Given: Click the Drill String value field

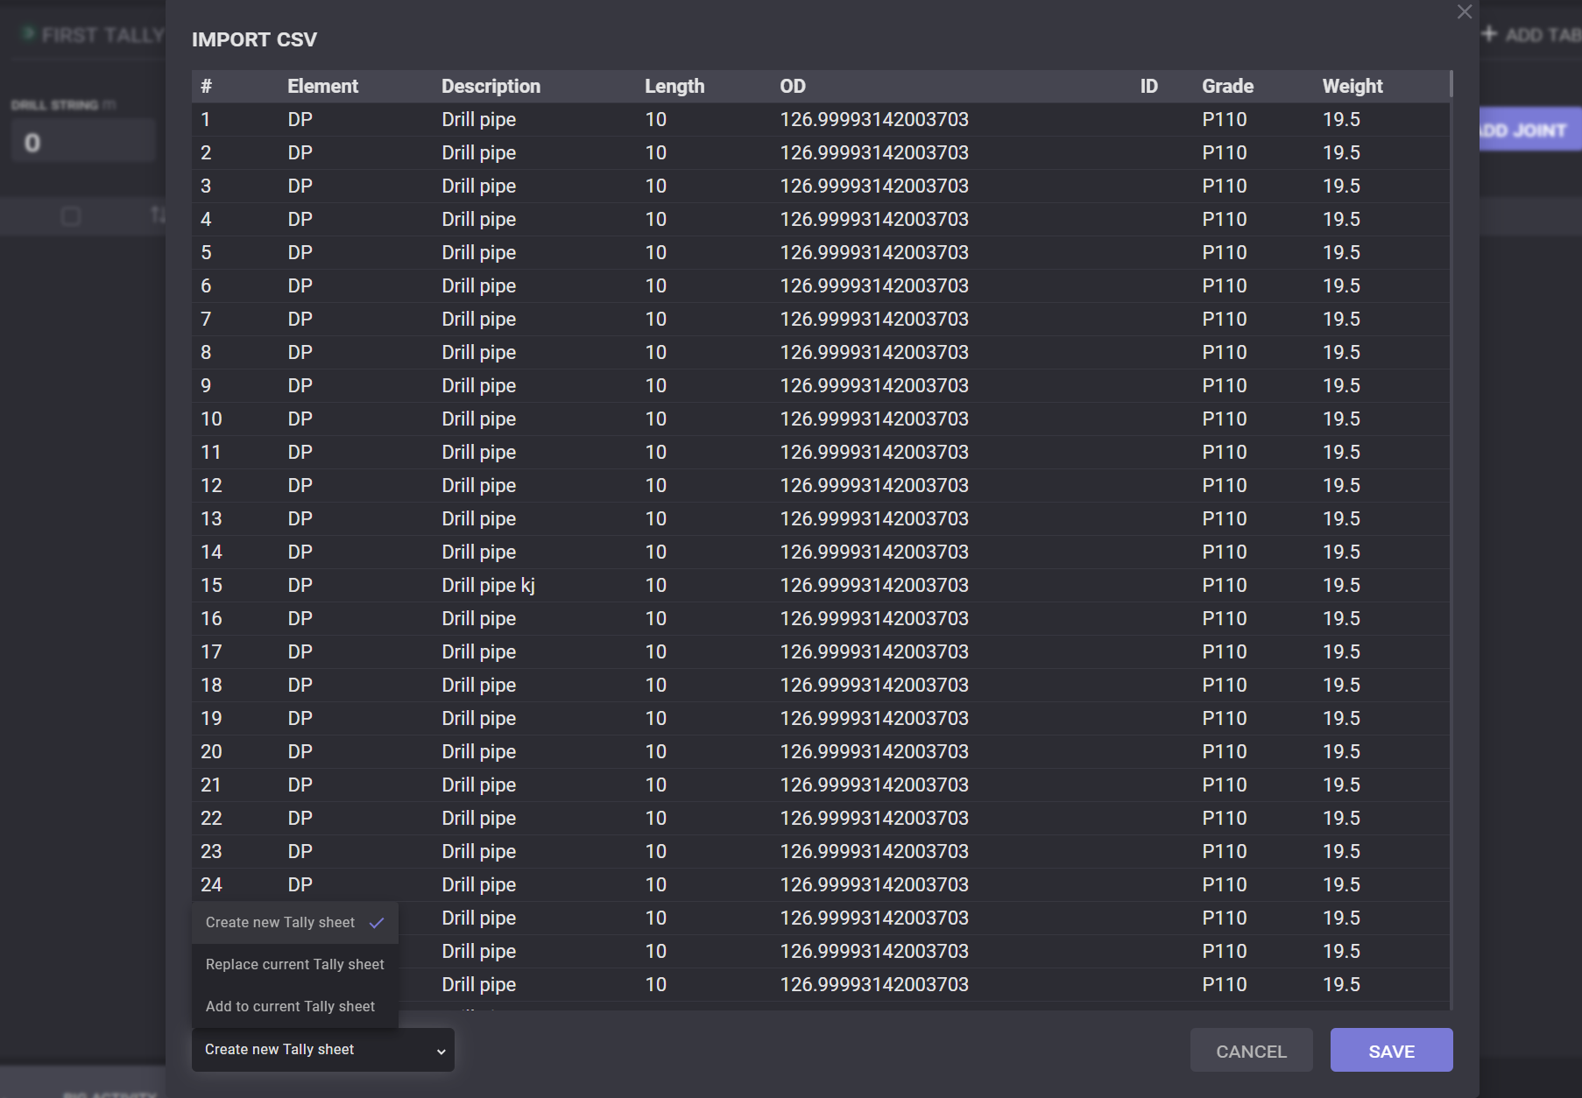Looking at the screenshot, I should 83,142.
